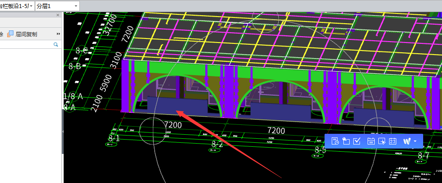This screenshot has width=442, height=183.
Task: Click the search magnifier icon
Action: click(56, 44)
